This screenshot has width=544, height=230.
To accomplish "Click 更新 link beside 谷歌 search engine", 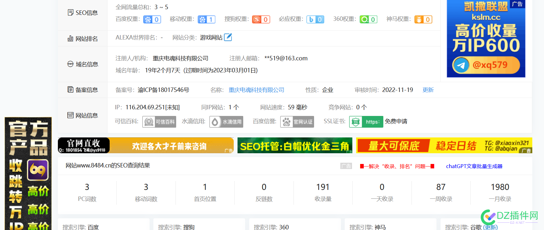I will pyautogui.click(x=491, y=227).
